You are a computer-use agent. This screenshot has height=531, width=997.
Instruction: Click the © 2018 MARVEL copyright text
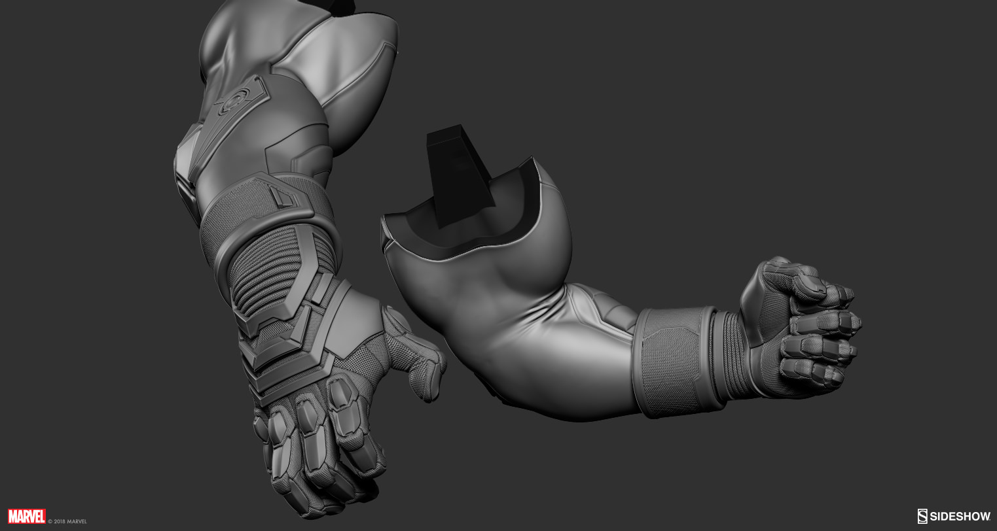67,521
